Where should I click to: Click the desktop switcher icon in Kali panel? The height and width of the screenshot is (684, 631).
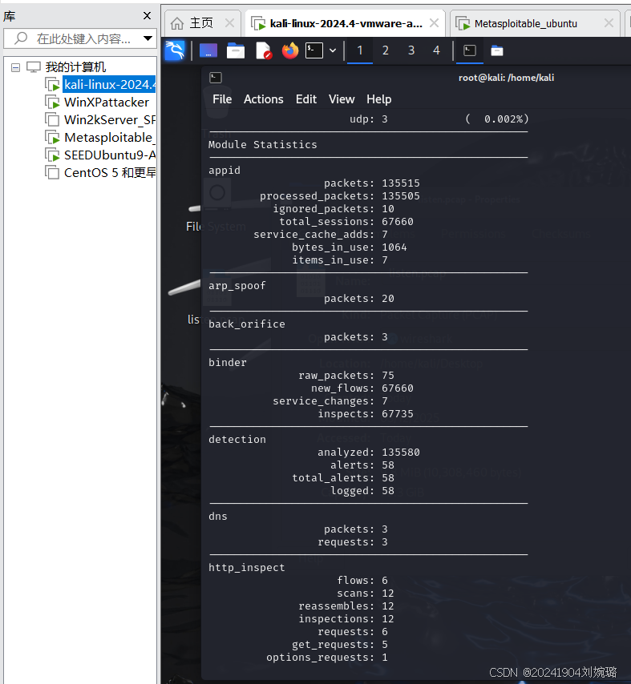click(208, 50)
